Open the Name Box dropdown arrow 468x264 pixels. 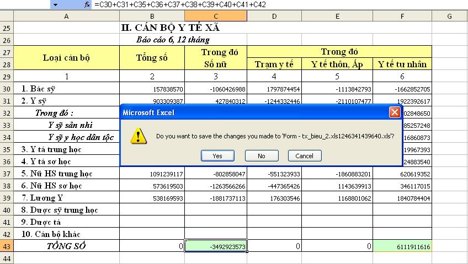[x=55, y=4]
